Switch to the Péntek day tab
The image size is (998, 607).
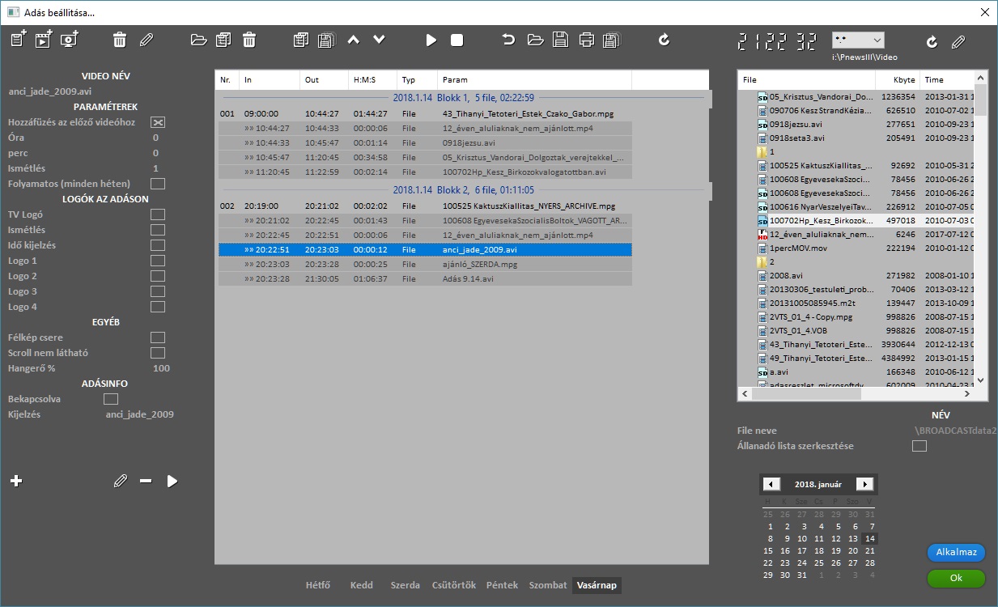point(502,585)
